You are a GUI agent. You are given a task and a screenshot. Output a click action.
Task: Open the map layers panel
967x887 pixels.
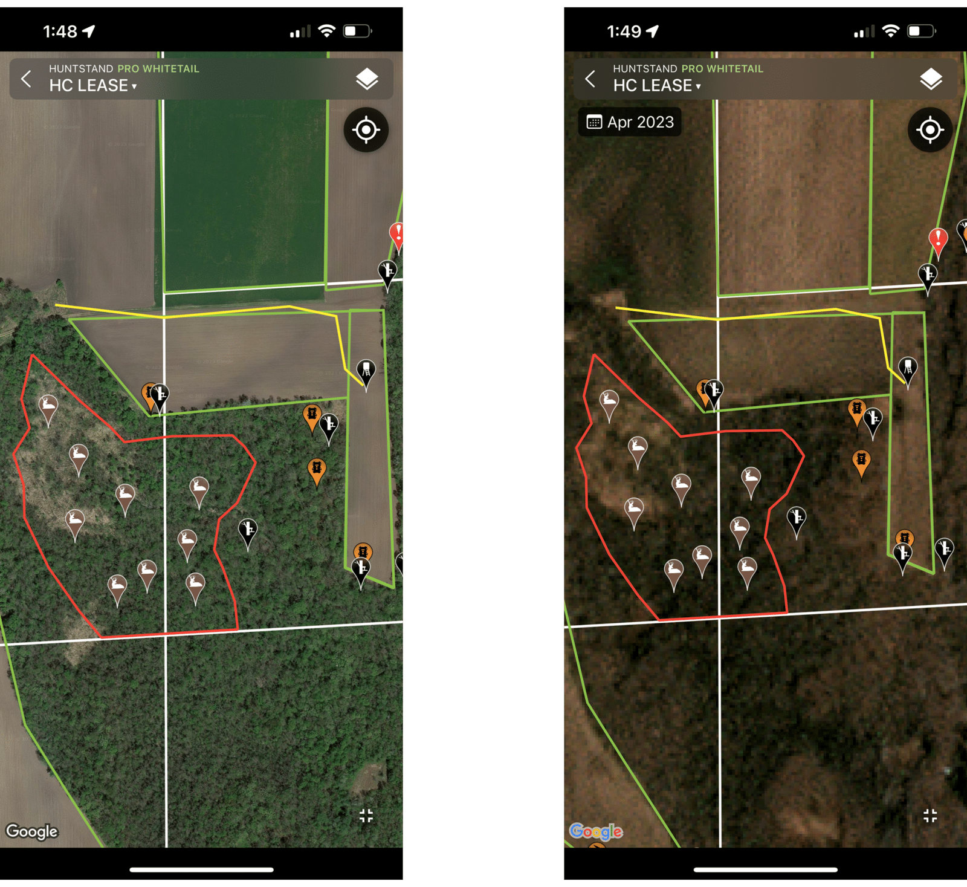[367, 79]
